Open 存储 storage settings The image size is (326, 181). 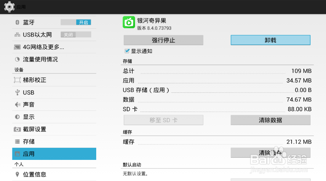coord(54,142)
